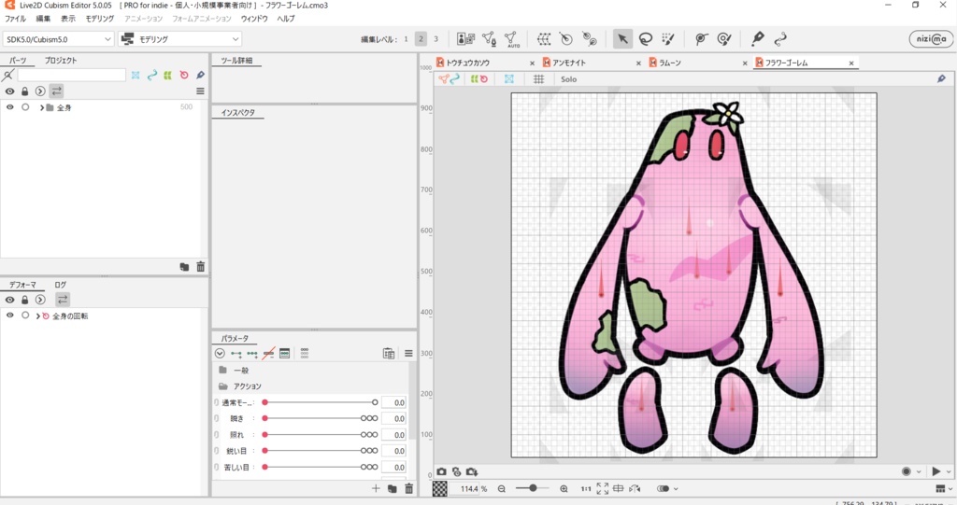Click the parts search input field
This screenshot has width=957, height=505.
click(71, 75)
